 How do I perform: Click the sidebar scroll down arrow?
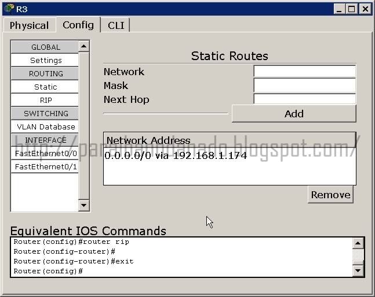click(x=83, y=205)
